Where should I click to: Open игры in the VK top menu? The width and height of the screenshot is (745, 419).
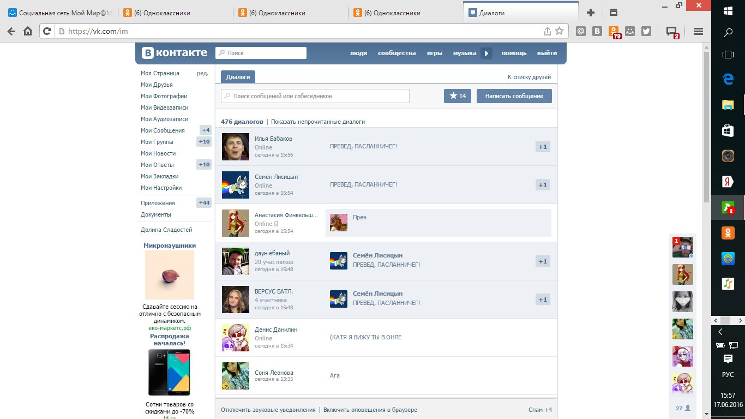(435, 53)
